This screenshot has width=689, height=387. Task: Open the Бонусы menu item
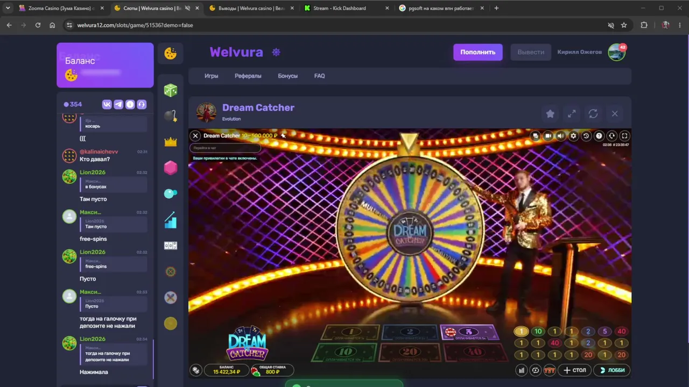[287, 76]
